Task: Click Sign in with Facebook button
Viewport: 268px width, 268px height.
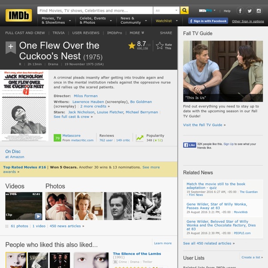Action: tap(208, 21)
